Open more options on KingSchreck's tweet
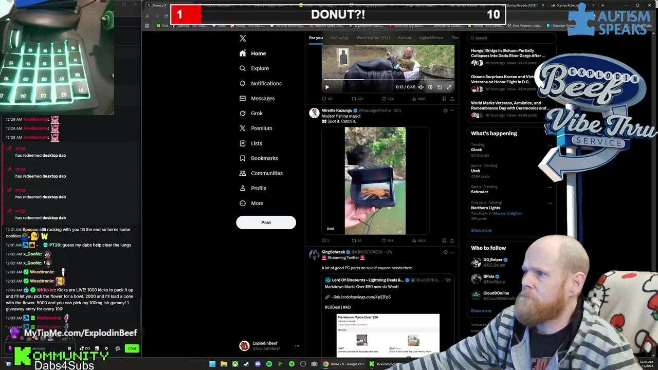The image size is (658, 370). tap(452, 252)
